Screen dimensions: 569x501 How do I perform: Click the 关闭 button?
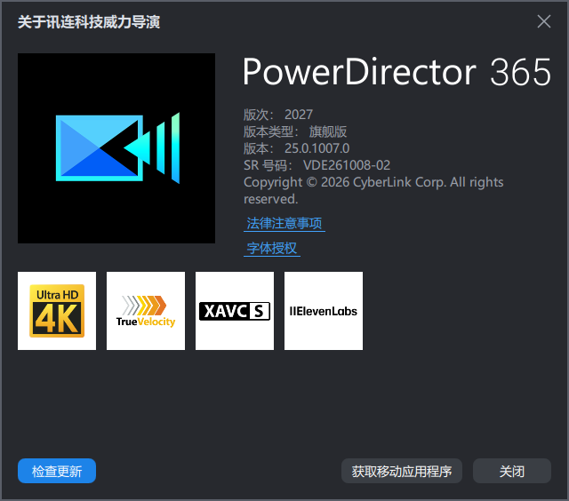(512, 471)
